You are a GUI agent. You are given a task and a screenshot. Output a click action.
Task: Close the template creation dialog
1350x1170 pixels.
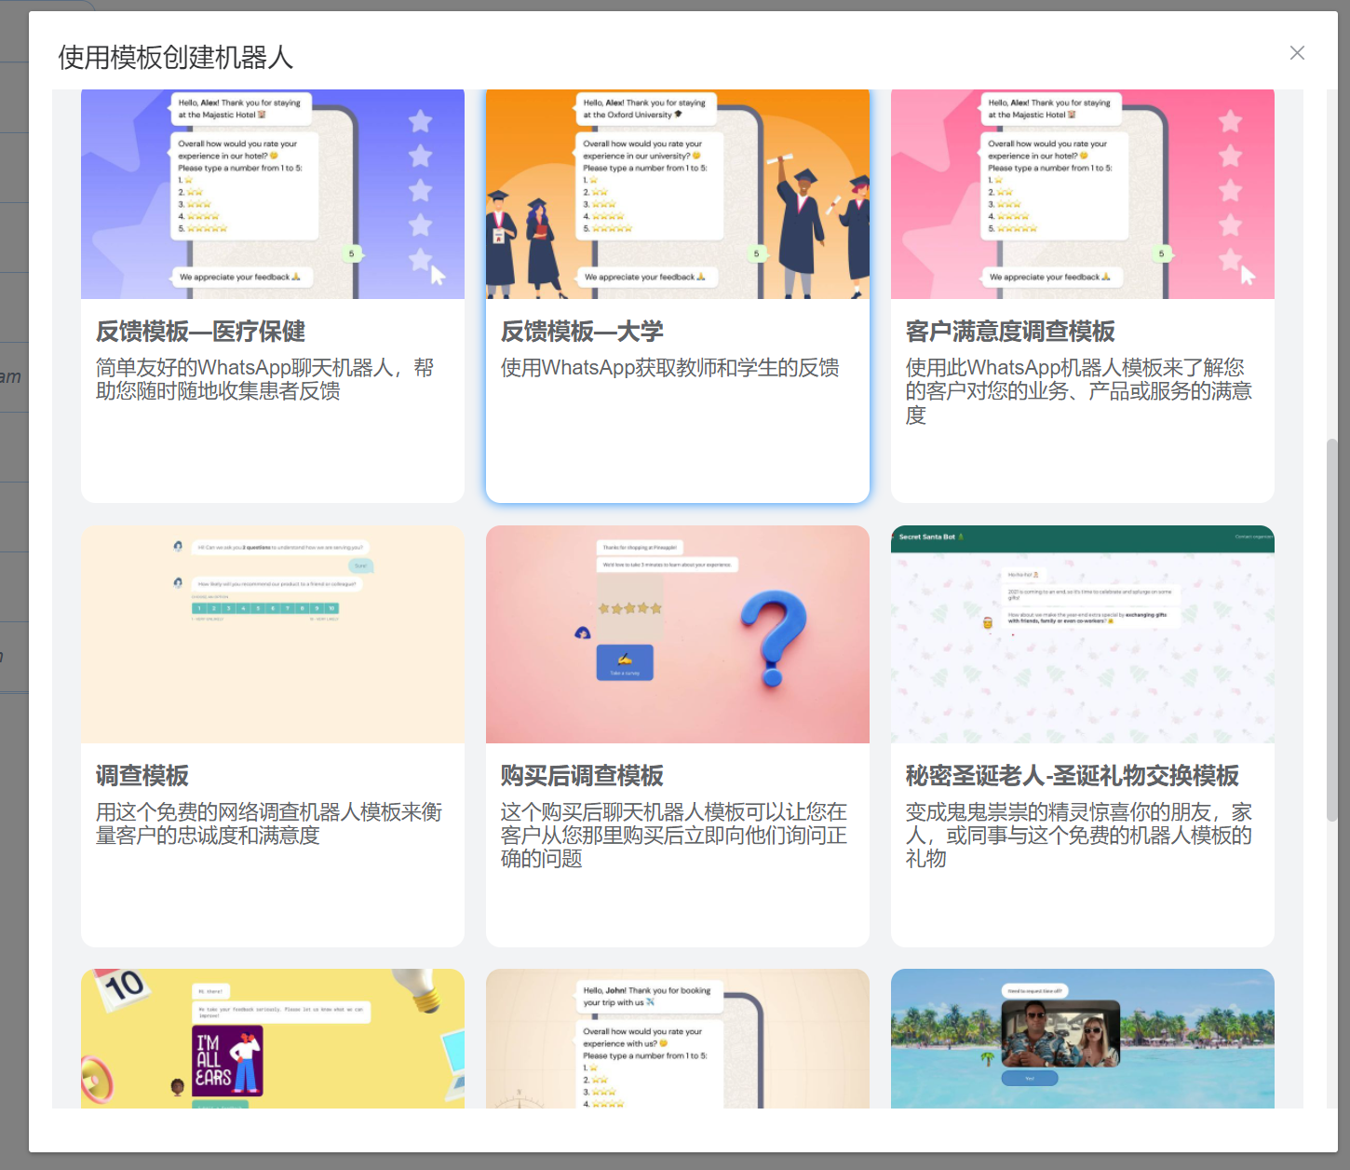(x=1297, y=53)
